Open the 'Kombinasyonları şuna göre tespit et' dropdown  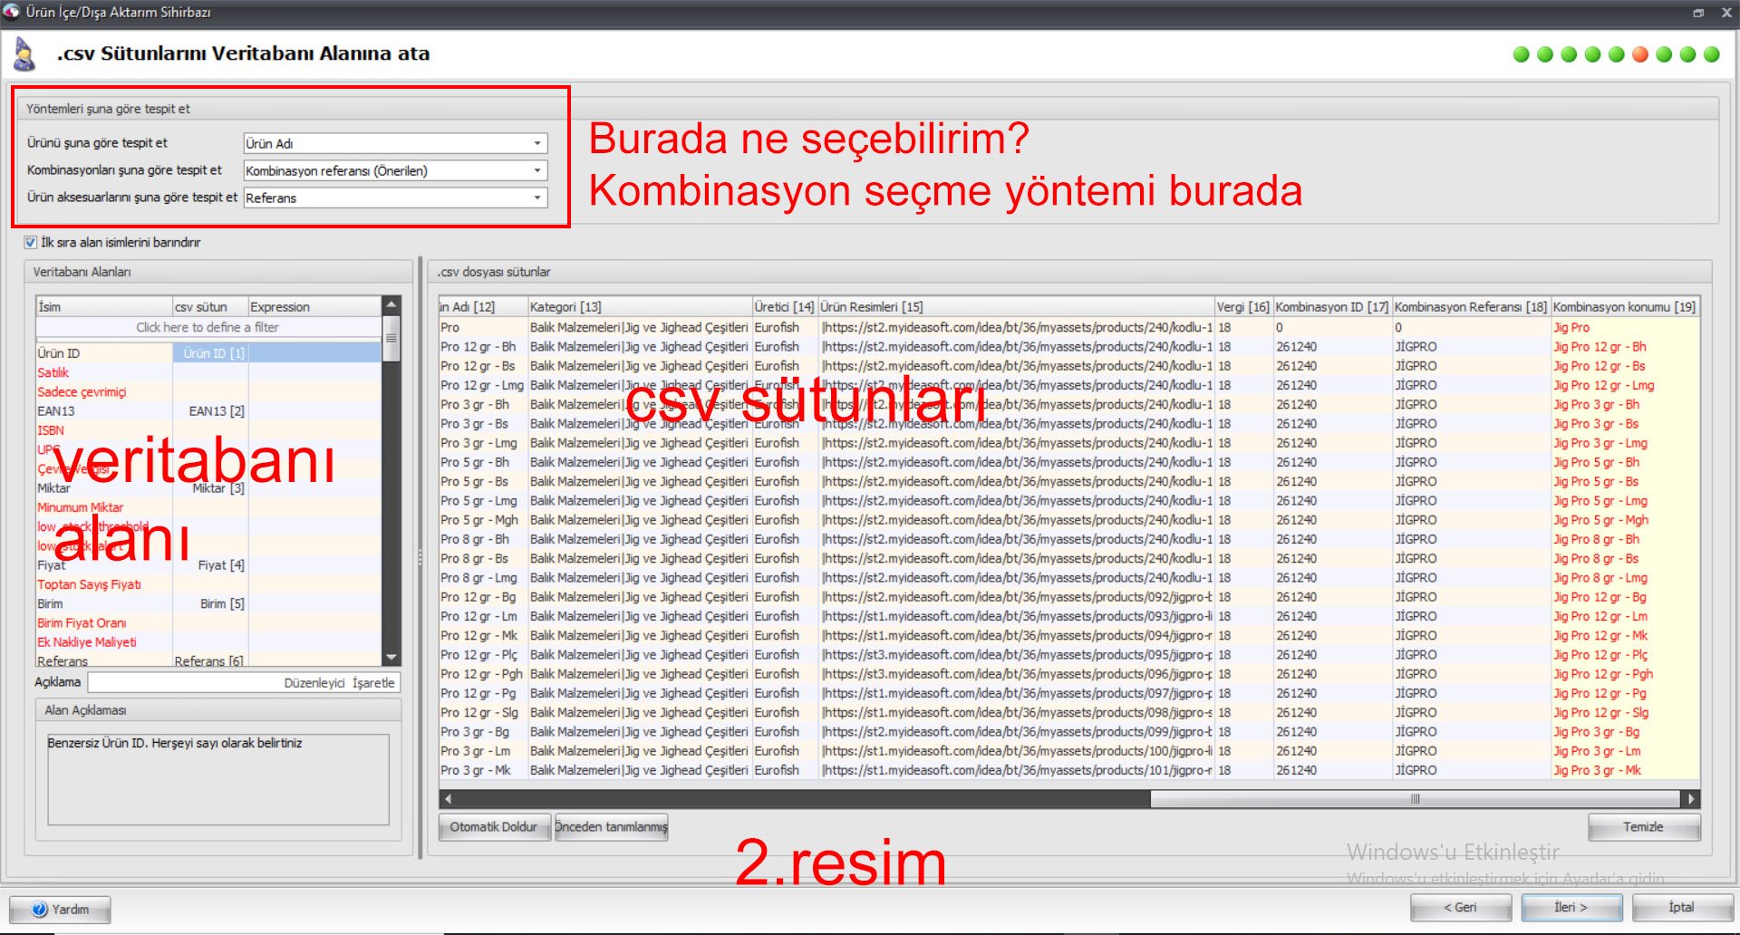537,170
